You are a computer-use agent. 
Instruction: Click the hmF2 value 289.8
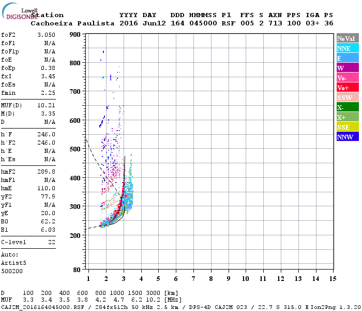(x=46, y=172)
